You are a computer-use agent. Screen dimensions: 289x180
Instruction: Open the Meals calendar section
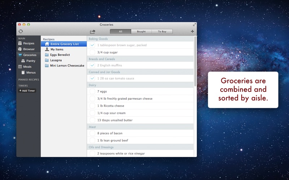point(27,67)
